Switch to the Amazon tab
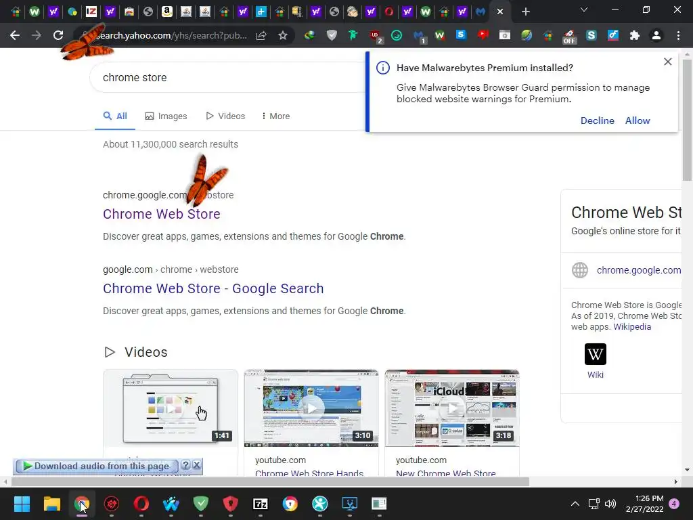The height and width of the screenshot is (520, 693). point(166,12)
